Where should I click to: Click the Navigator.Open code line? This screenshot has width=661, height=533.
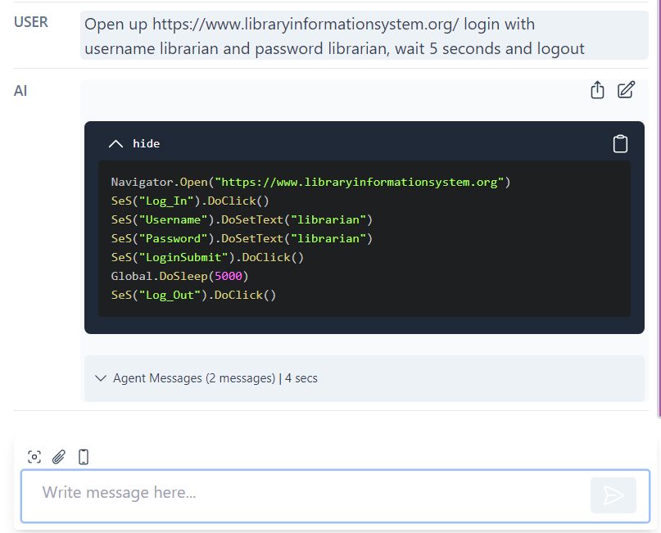point(310,182)
